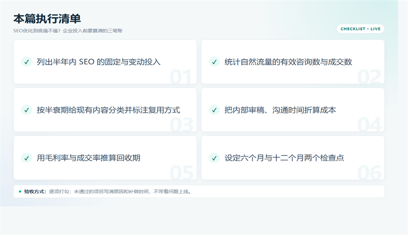Screen dimensions: 408x235
Task: Click the CHECKLIST · LIVE badge
Action: pyautogui.click(x=360, y=29)
